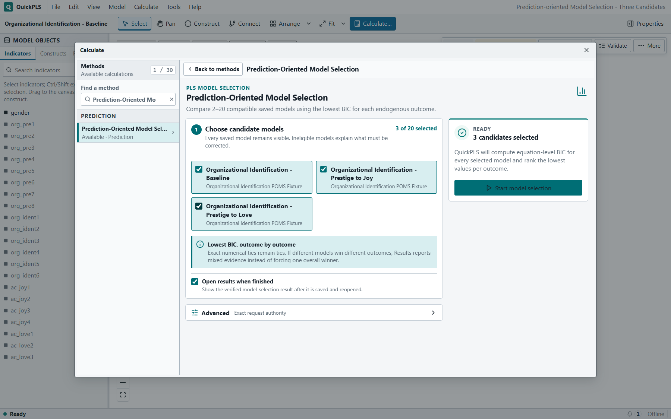Select indicator ac_joy4
Image resolution: width=671 pixels, height=419 pixels.
(20, 322)
